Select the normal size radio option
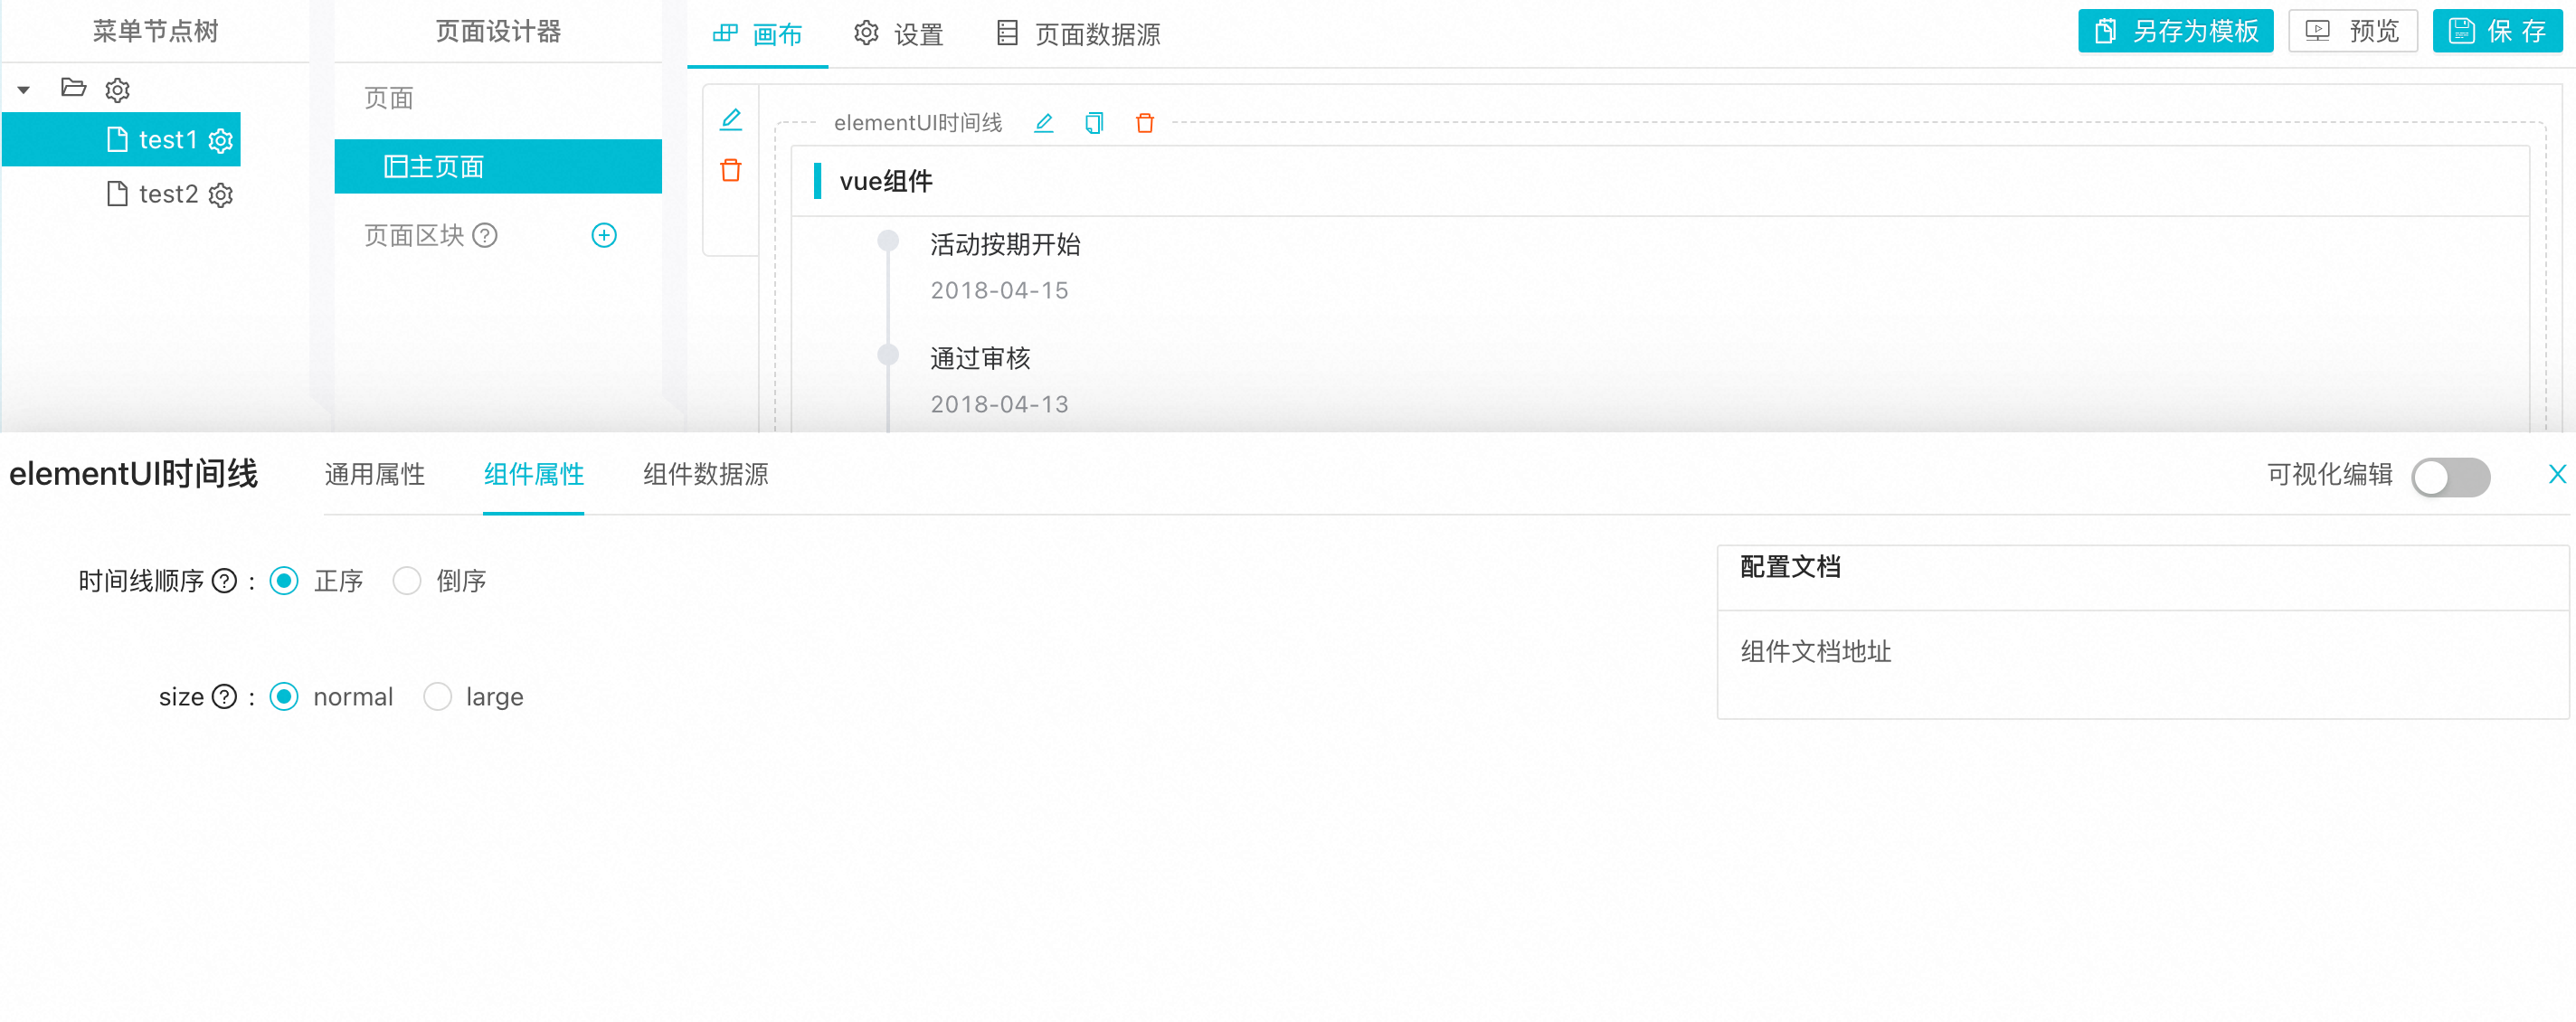 pos(284,697)
